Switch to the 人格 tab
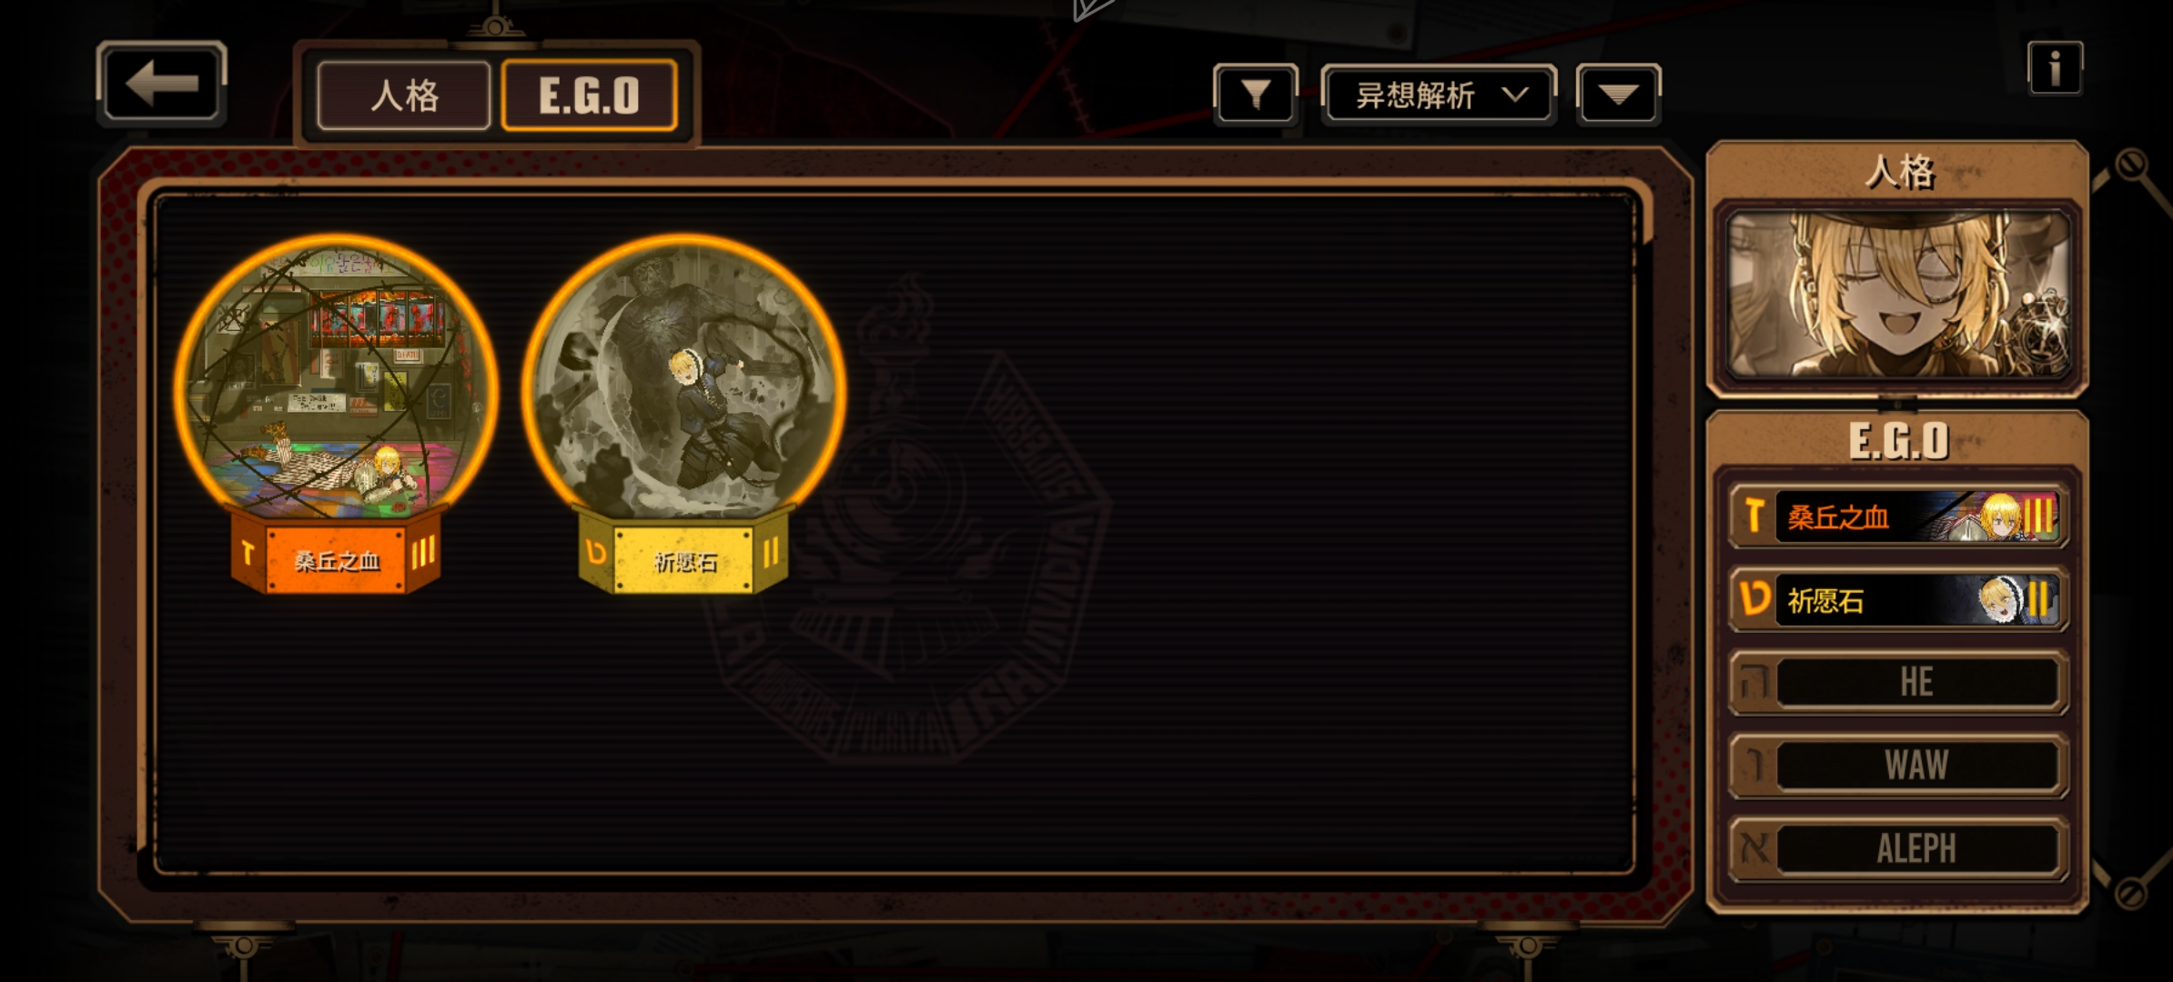 404,95
